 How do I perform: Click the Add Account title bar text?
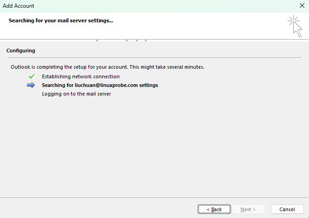click(x=19, y=6)
